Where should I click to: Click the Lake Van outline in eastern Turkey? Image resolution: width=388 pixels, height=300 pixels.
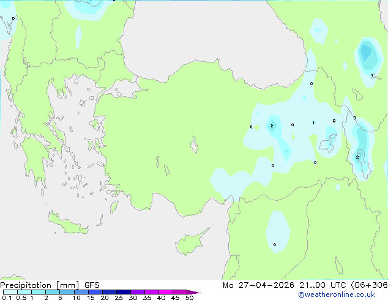pyautogui.click(x=327, y=143)
